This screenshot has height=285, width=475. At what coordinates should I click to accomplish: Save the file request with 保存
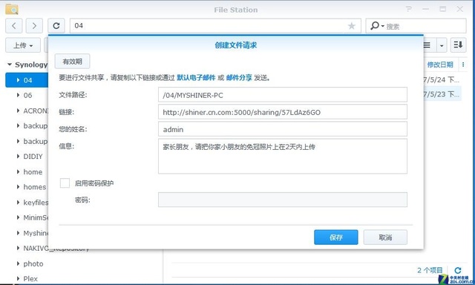[x=336, y=237]
